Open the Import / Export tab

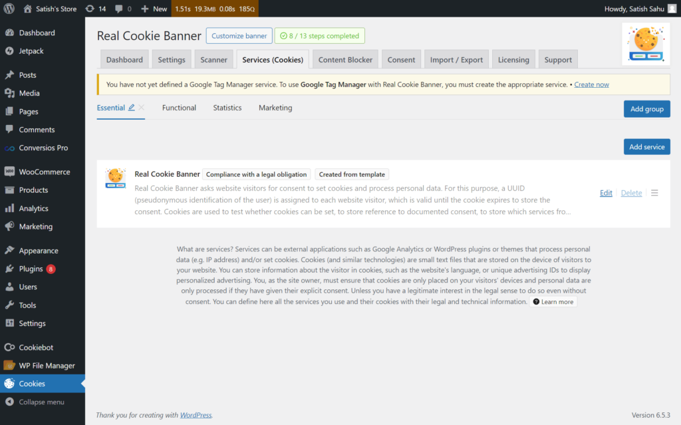456,60
